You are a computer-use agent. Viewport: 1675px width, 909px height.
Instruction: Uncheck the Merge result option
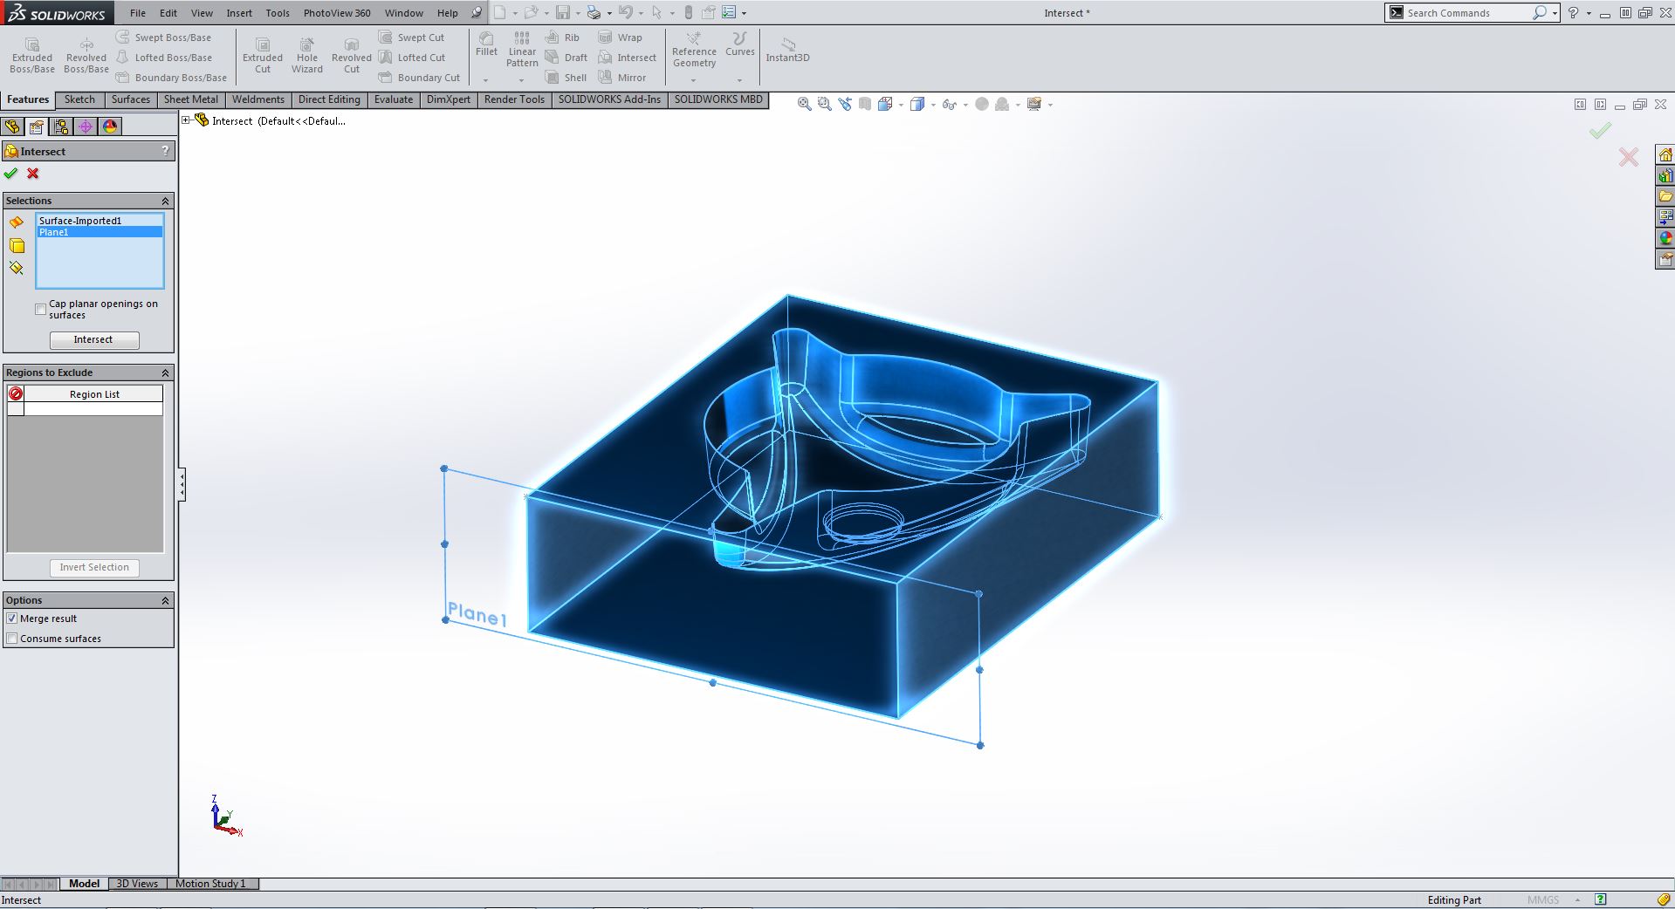(12, 619)
